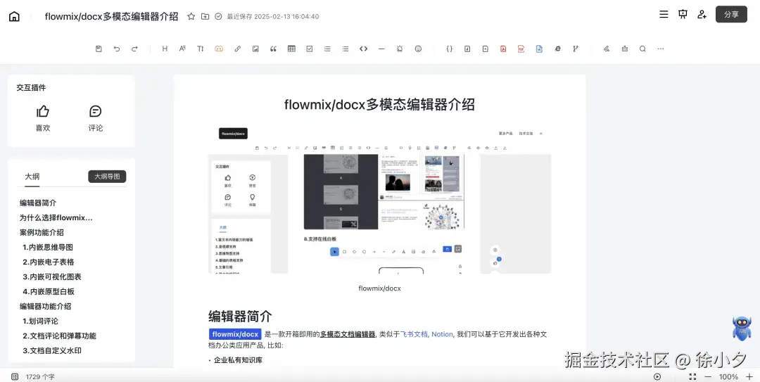The width and height of the screenshot is (760, 382).
Task: Open the heading H tool
Action: [x=165, y=49]
